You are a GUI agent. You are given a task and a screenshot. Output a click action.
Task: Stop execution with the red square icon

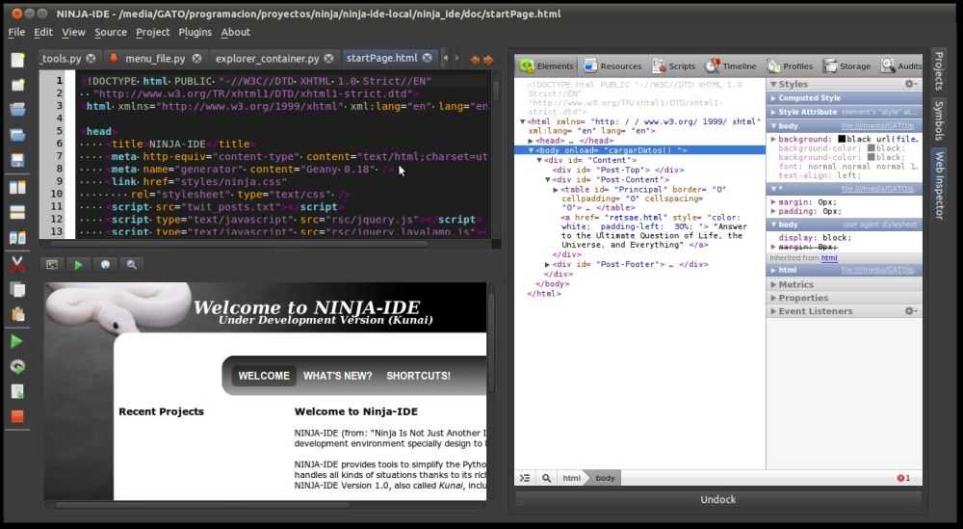coord(17,416)
